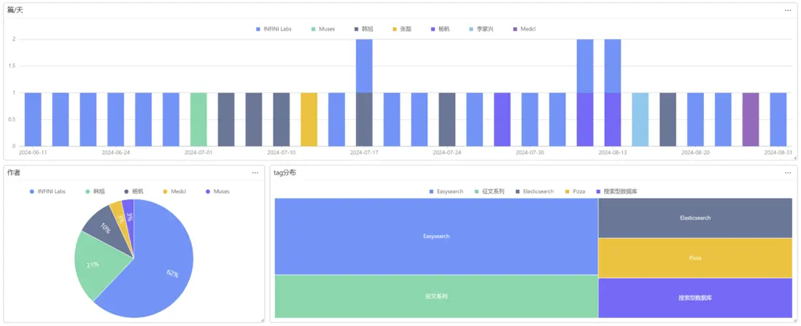Click the 1.5 value on the y-axis
Viewport: 801px width, 326px height.
pos(12,65)
